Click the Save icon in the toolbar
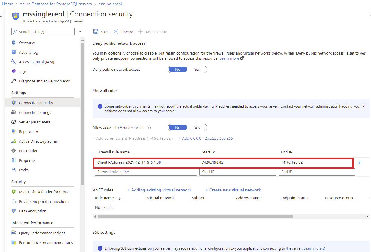 tap(101, 31)
